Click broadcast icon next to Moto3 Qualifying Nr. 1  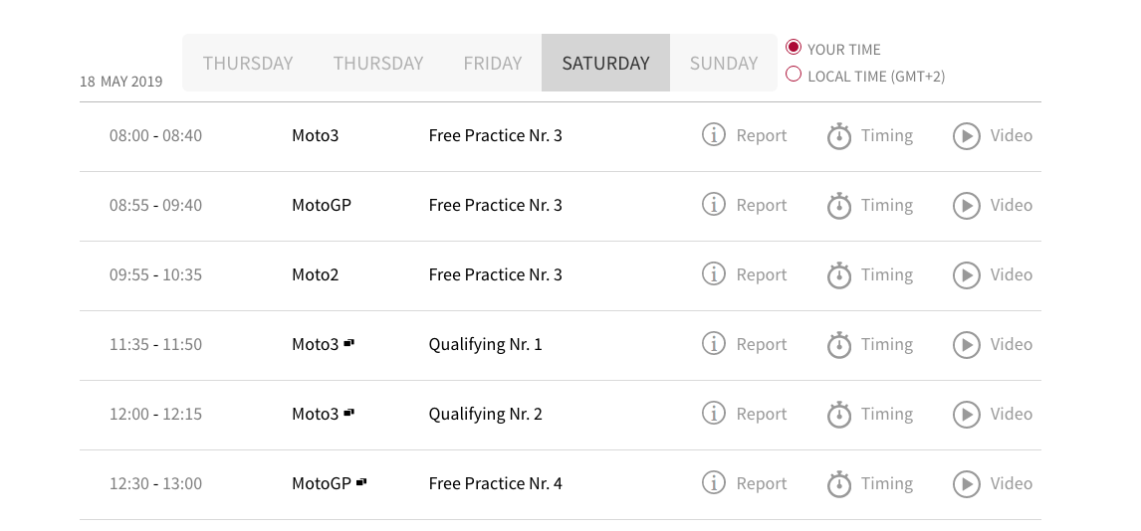pos(349,343)
